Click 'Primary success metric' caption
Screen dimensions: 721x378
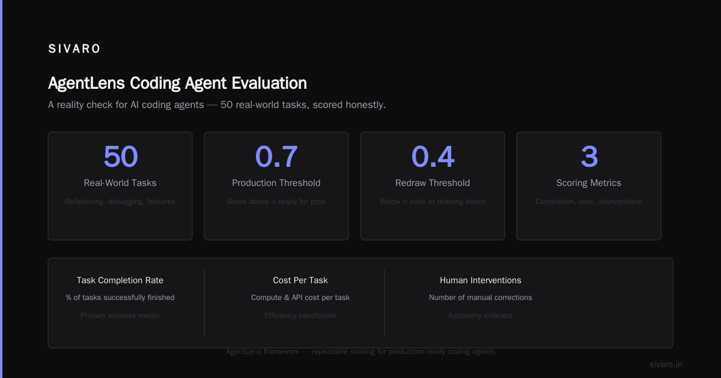120,316
